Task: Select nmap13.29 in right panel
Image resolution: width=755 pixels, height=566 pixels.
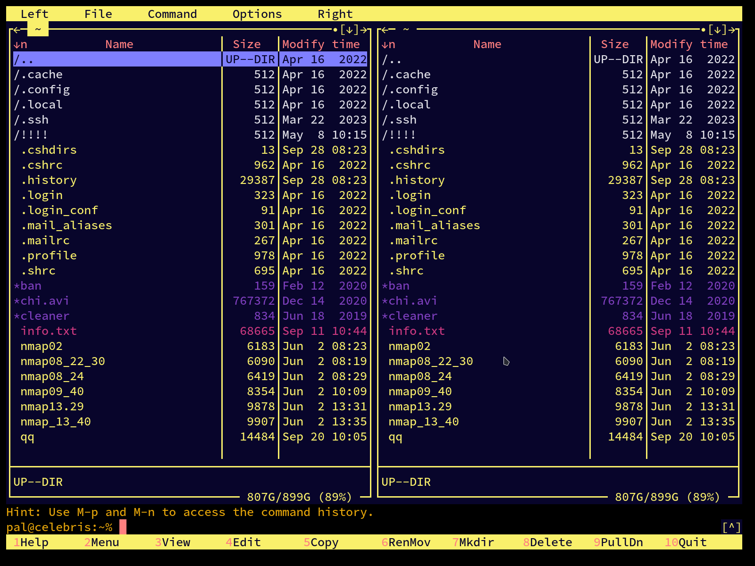Action: click(558, 407)
